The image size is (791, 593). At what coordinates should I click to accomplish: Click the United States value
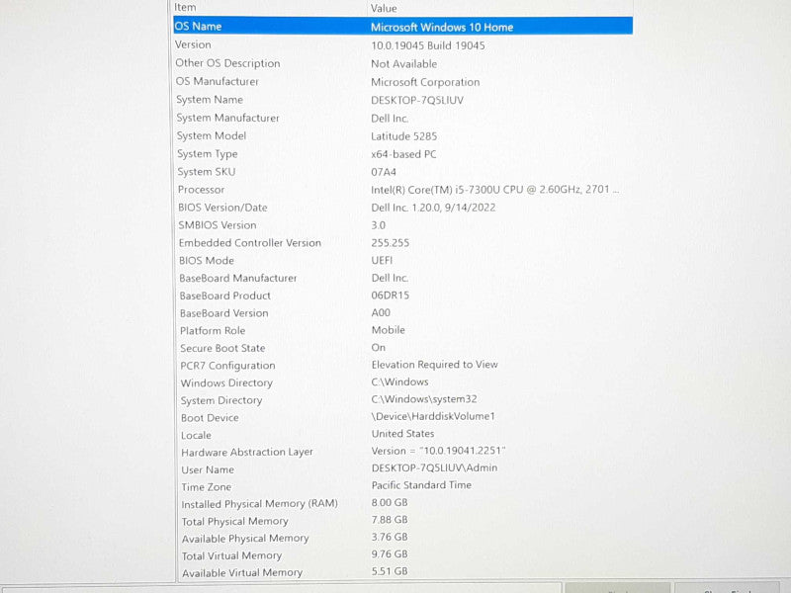click(403, 434)
